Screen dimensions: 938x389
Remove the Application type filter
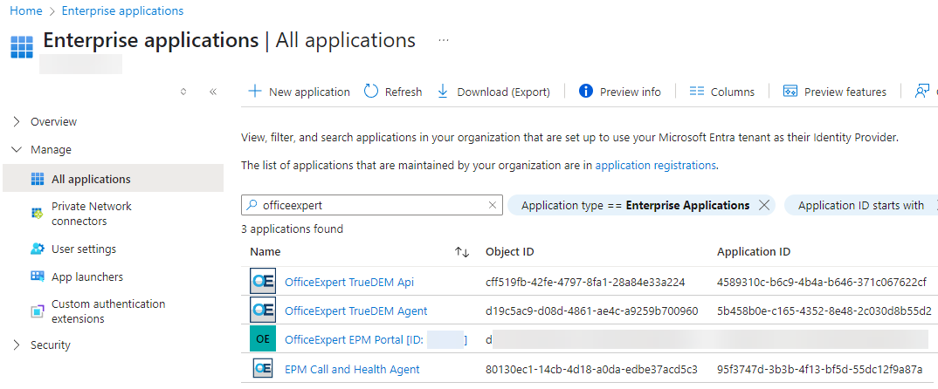(x=764, y=205)
